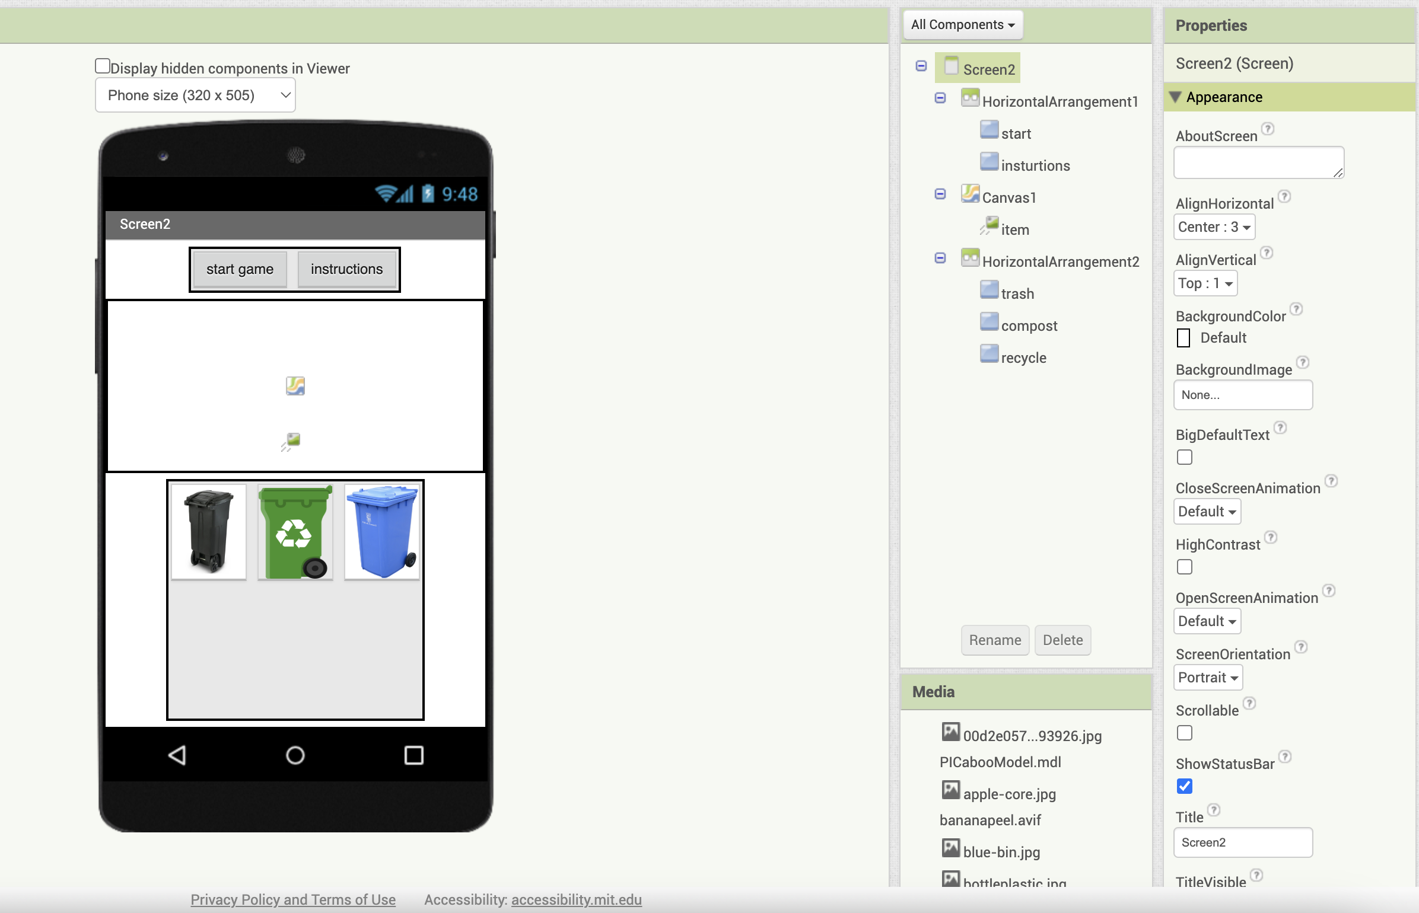Select the compost item in the component tree
This screenshot has width=1419, height=913.
coord(1029,325)
